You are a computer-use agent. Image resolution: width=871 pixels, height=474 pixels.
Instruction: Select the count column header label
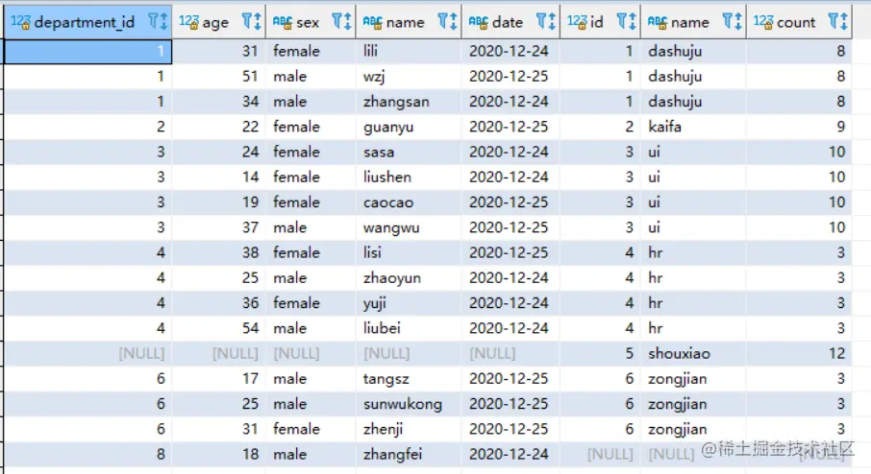(x=796, y=22)
